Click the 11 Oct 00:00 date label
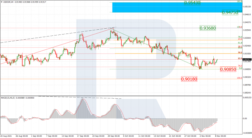 (145, 136)
